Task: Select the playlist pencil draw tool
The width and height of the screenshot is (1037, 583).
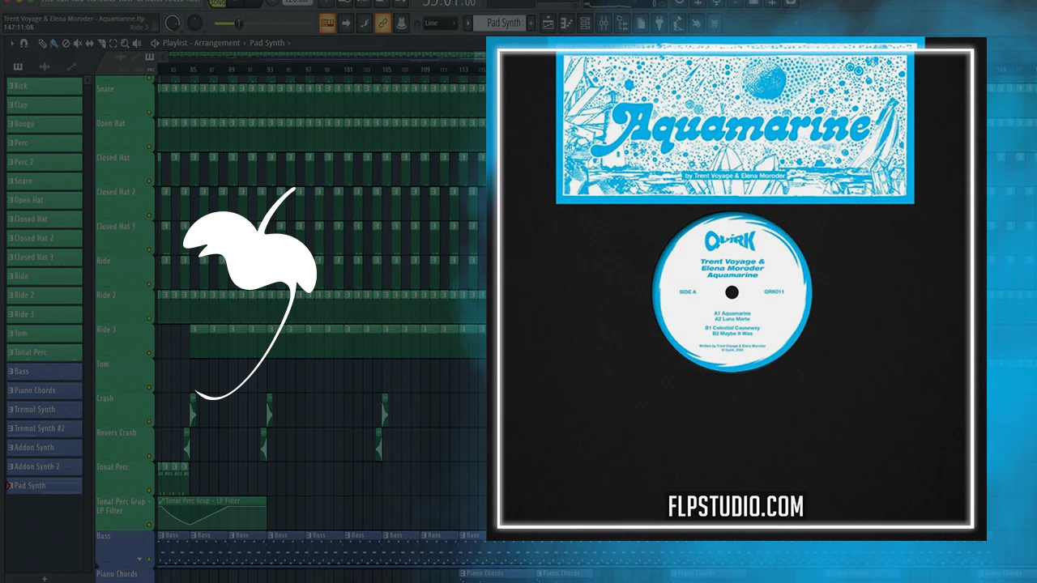Action: click(42, 43)
